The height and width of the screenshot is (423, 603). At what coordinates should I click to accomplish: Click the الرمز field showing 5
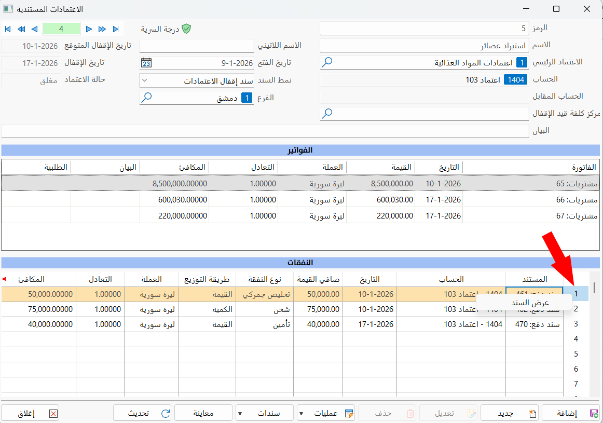(424, 29)
